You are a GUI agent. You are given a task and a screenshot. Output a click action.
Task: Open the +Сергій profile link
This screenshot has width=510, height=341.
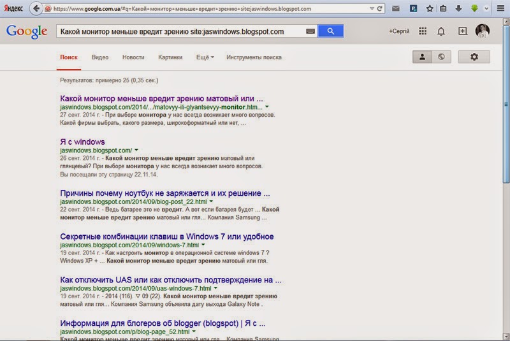[x=399, y=31]
